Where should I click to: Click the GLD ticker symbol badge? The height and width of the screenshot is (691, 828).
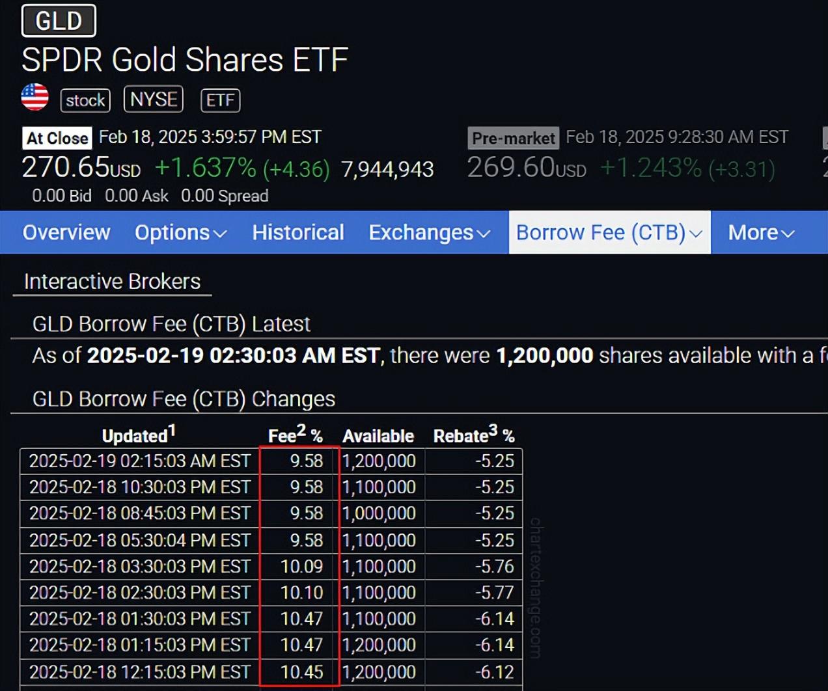59,21
